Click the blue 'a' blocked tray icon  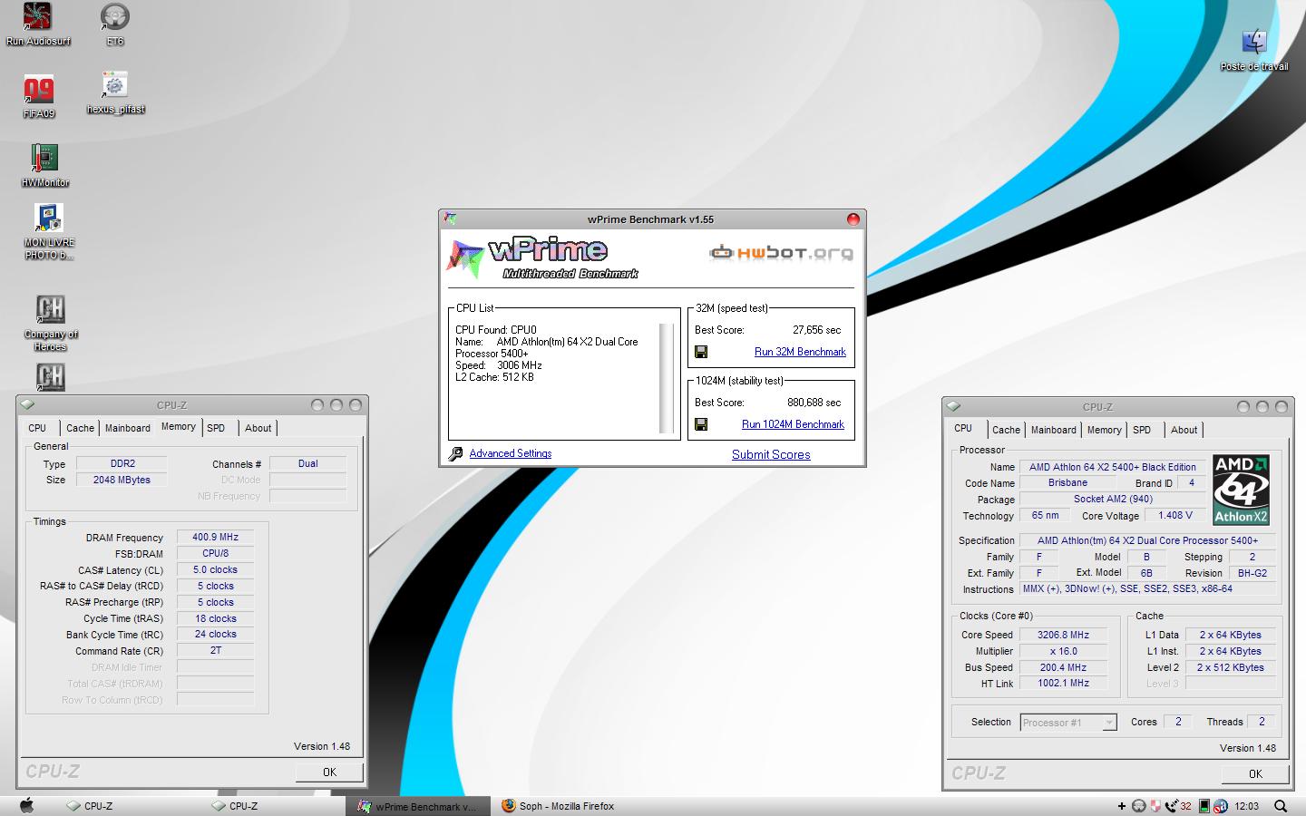click(x=1221, y=805)
